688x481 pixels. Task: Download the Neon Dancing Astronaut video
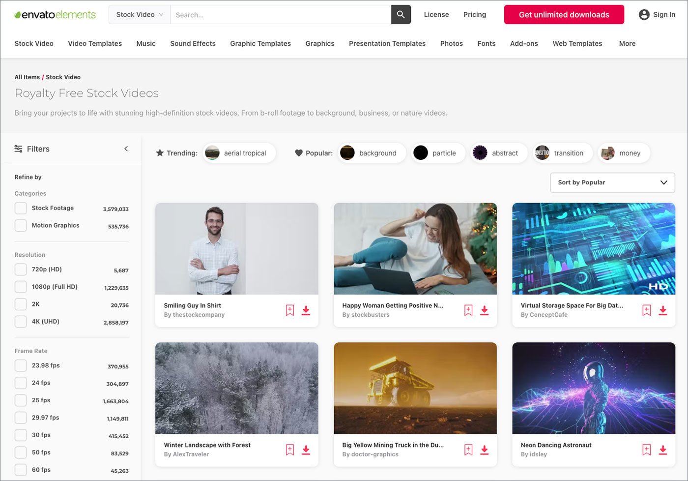click(663, 450)
